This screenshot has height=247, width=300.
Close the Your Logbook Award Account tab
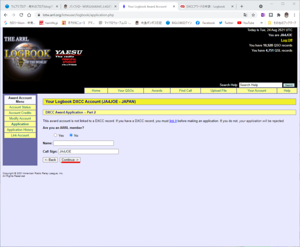[174, 7]
